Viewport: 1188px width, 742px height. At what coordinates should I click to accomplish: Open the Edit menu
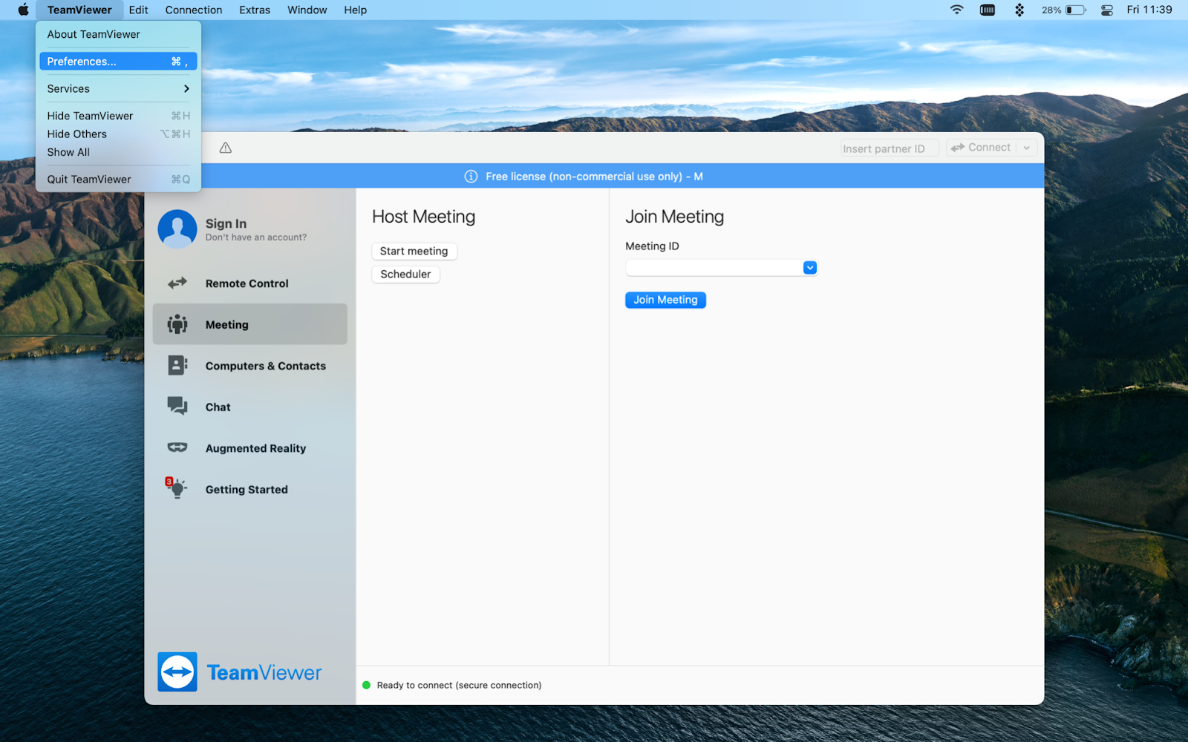138,10
